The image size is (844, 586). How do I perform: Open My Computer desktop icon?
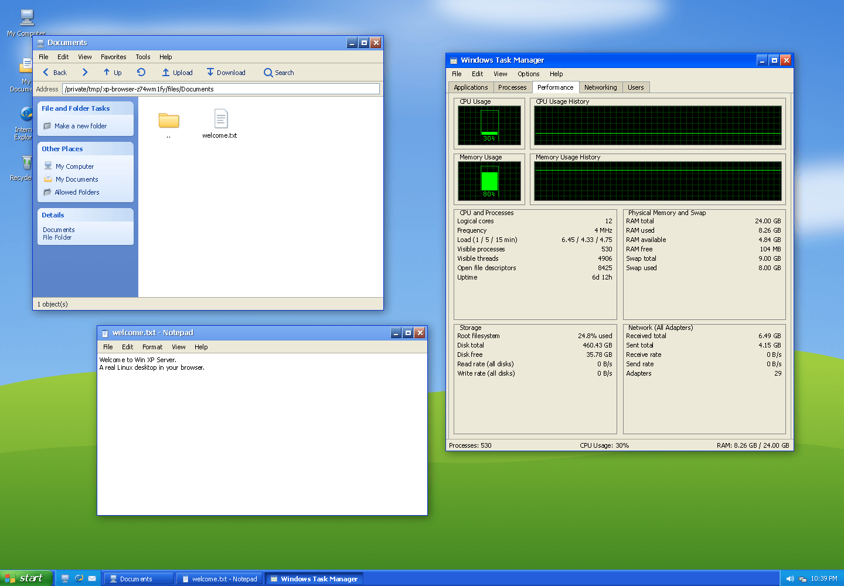[26, 22]
